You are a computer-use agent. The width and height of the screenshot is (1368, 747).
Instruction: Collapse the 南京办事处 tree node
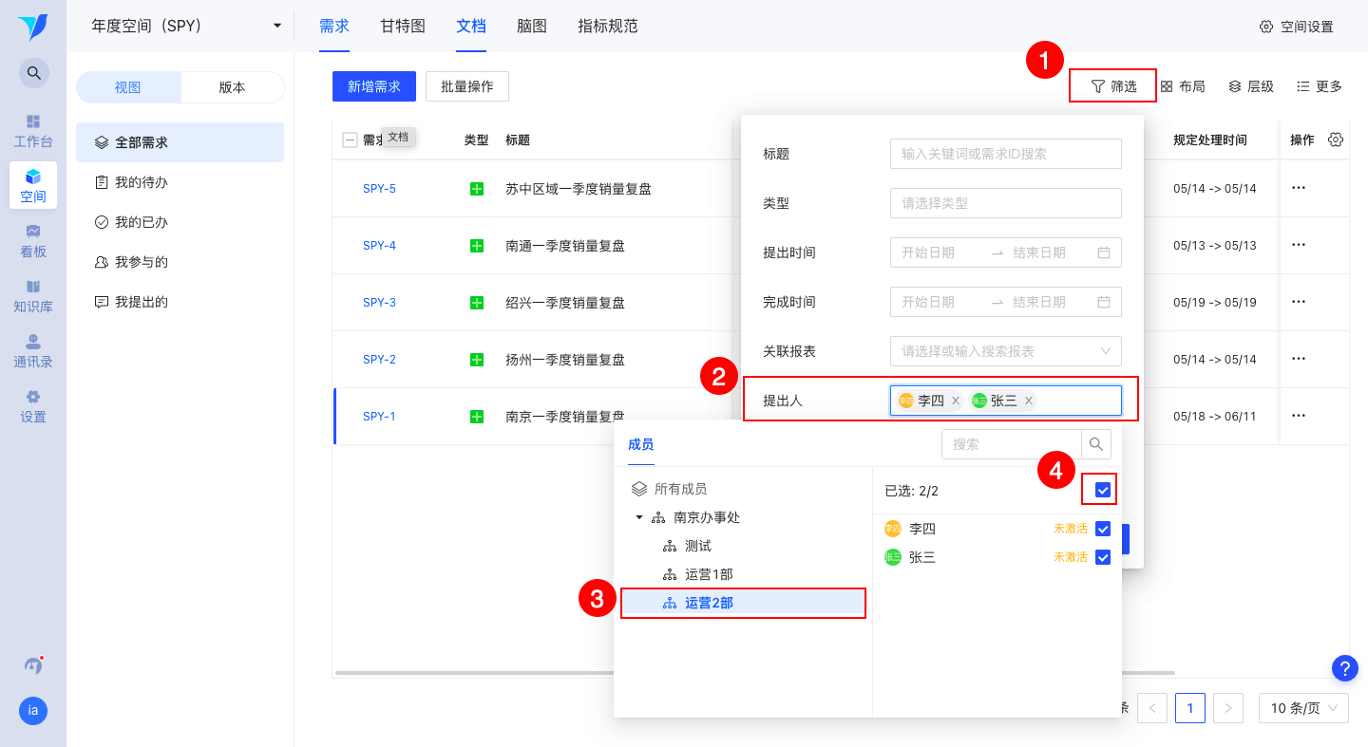click(639, 517)
